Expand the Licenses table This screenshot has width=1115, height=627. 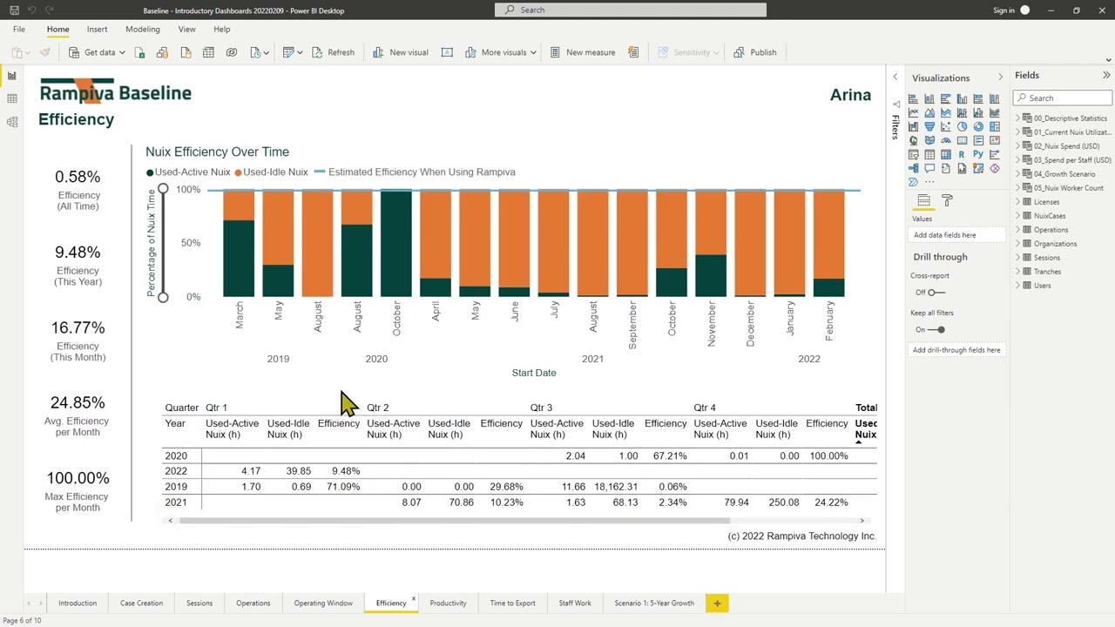click(1017, 202)
